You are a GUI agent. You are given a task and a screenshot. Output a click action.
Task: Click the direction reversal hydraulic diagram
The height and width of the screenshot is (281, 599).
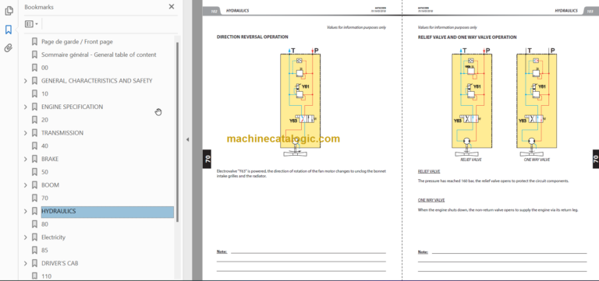click(300, 102)
